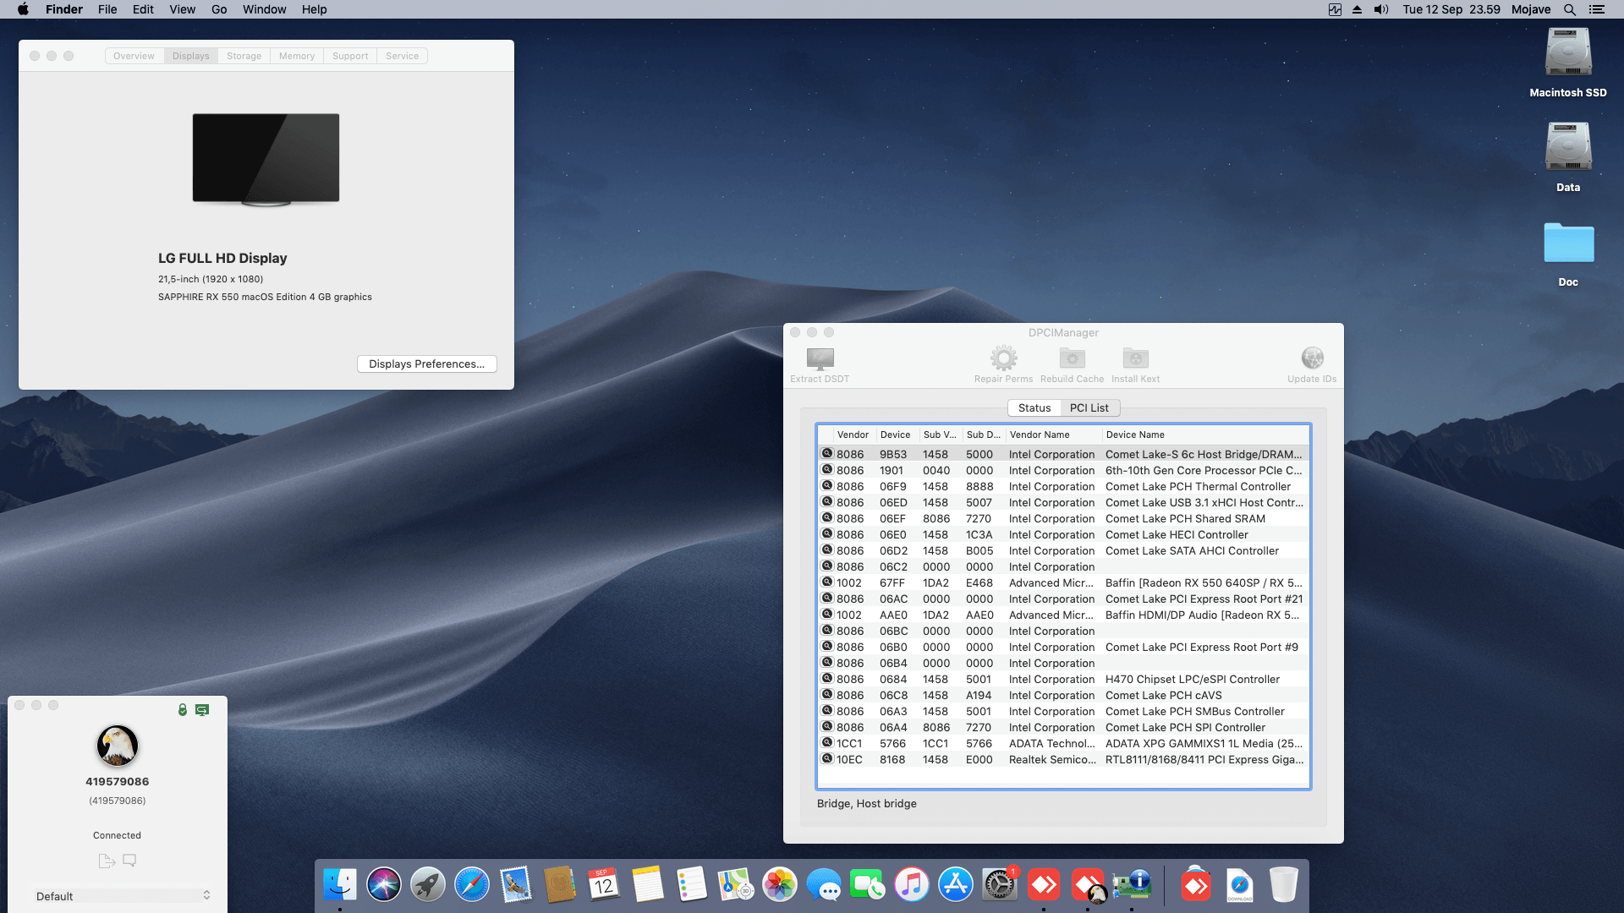Viewport: 1624px width, 913px height.
Task: Click the AnyDesk file transfer icon
Action: (x=107, y=861)
